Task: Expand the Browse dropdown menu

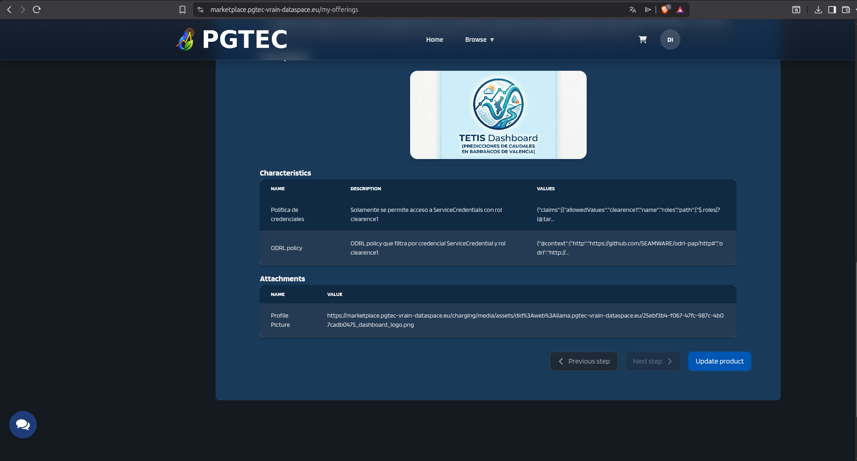Action: click(x=480, y=40)
